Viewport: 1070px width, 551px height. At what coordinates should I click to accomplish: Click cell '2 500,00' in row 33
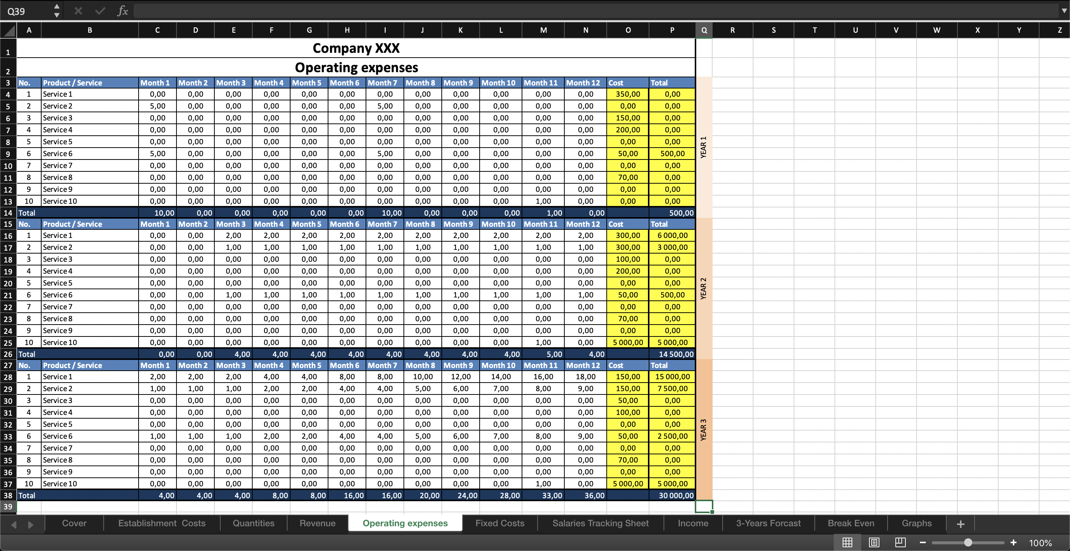[x=672, y=436]
